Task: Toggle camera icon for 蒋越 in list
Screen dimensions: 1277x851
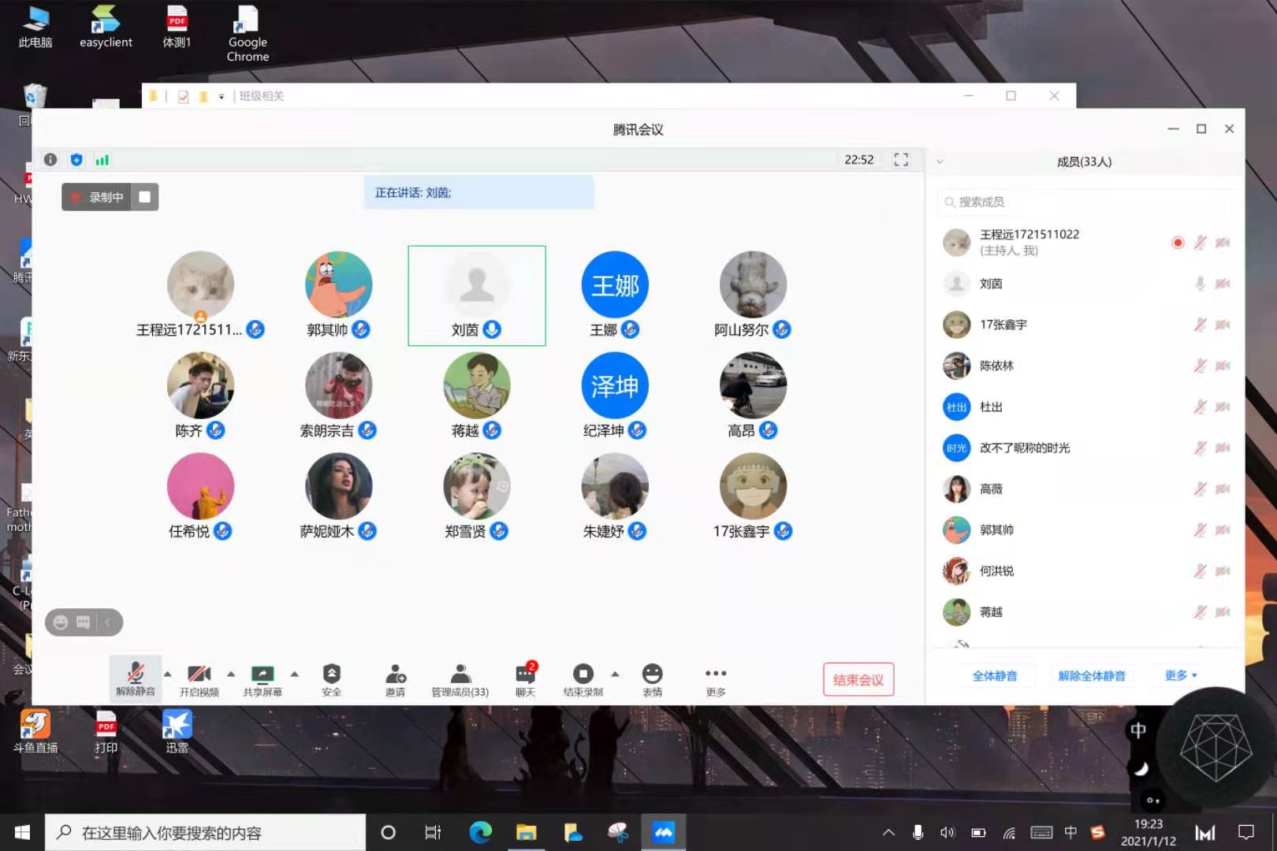Action: 1223,612
